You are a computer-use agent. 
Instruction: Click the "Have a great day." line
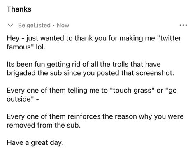(35, 142)
